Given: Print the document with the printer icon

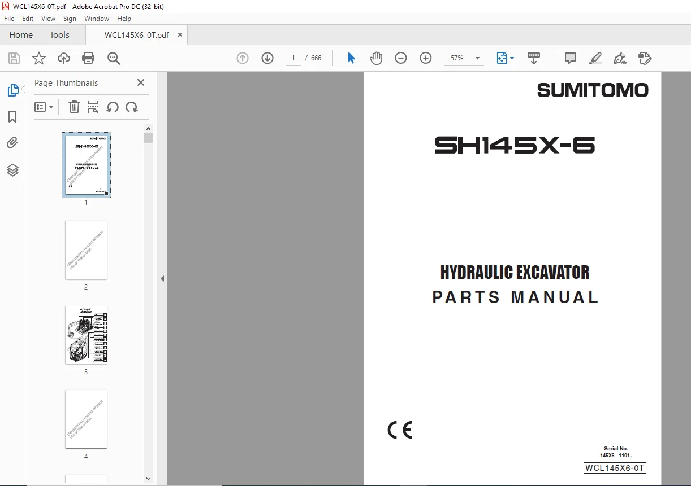Looking at the screenshot, I should pos(88,58).
